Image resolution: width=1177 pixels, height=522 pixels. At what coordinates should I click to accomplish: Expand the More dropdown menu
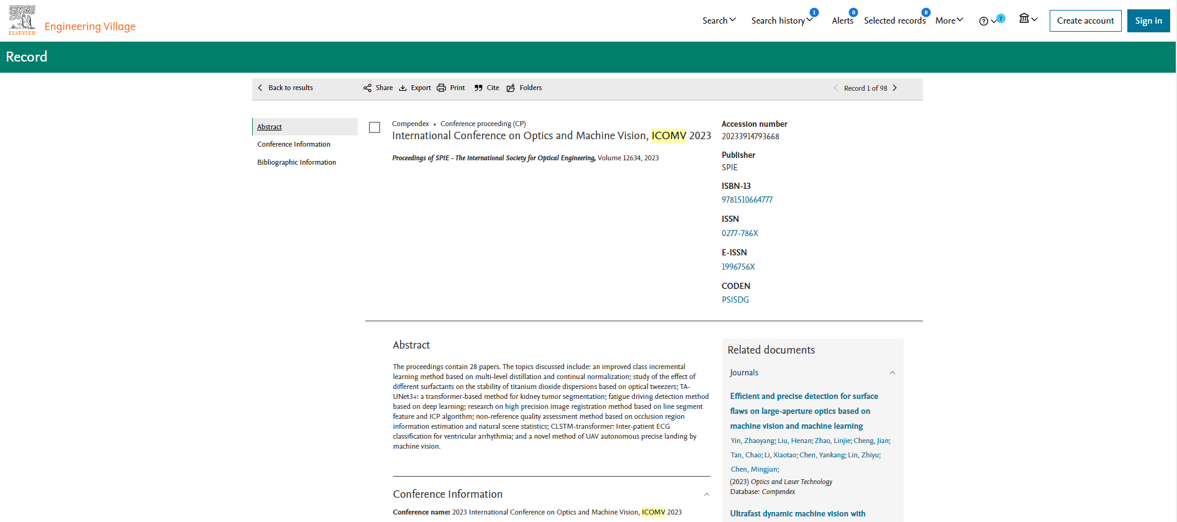(949, 21)
